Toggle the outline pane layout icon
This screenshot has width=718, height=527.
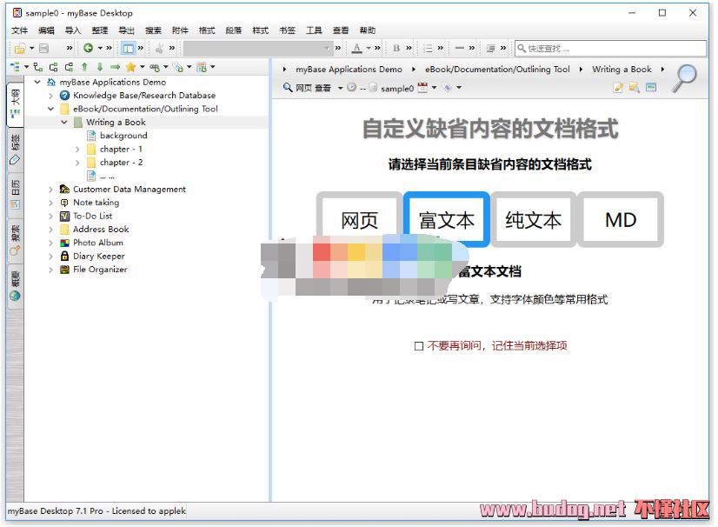tap(129, 48)
